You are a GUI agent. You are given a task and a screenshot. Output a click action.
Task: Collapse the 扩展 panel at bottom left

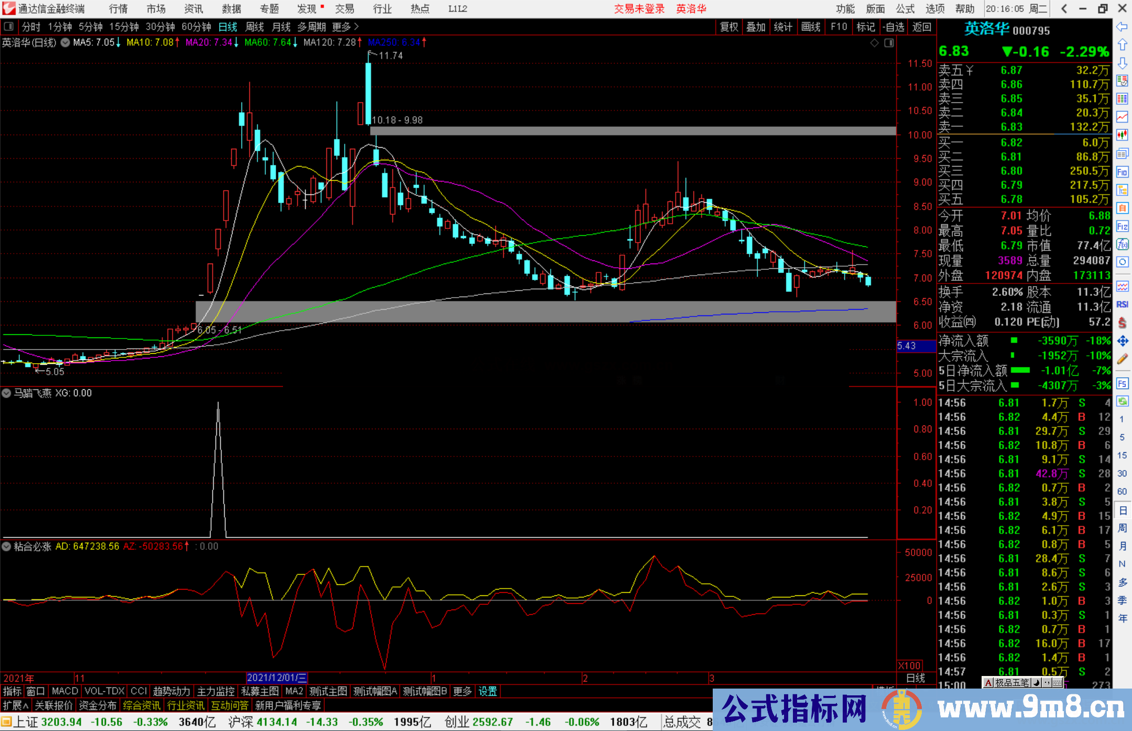pos(14,705)
